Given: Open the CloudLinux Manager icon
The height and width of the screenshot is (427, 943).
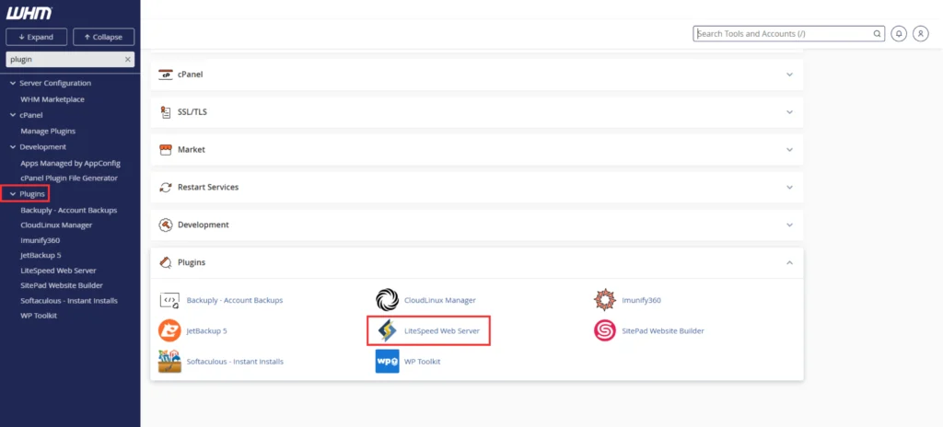Looking at the screenshot, I should coord(387,300).
